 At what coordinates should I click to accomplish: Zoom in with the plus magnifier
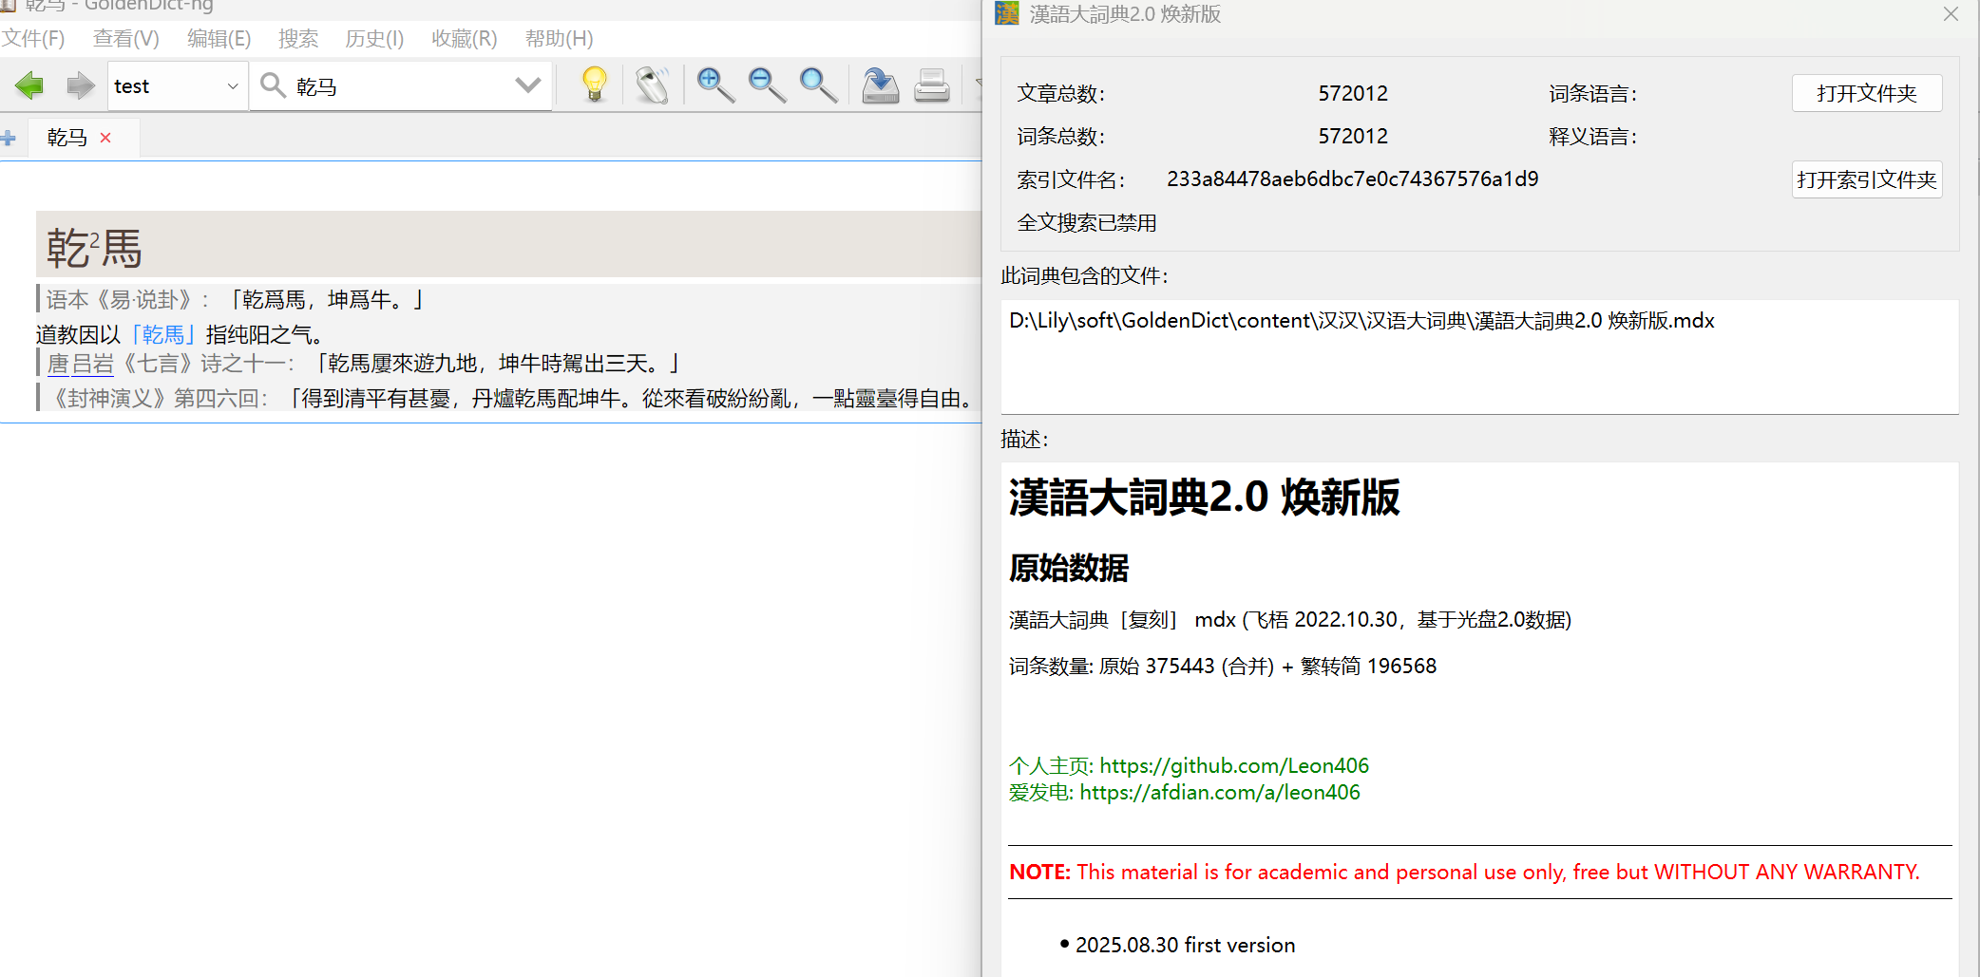715,85
